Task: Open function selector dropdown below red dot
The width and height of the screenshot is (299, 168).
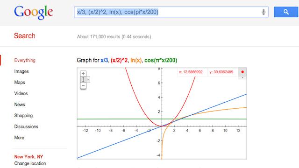Action: tap(242, 78)
